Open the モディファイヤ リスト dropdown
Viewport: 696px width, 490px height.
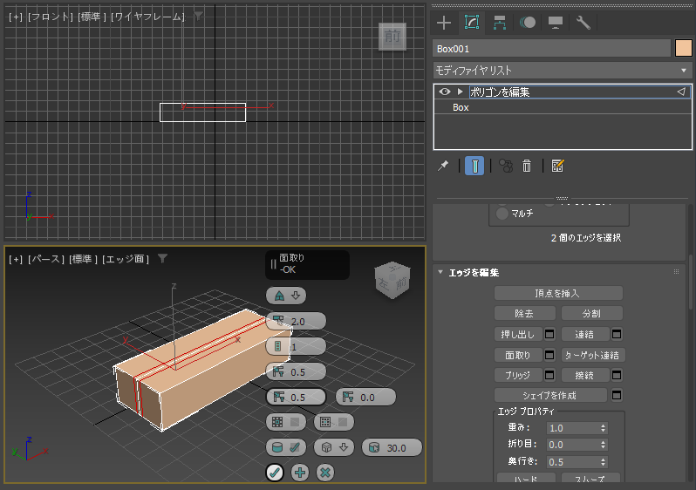[x=562, y=71]
